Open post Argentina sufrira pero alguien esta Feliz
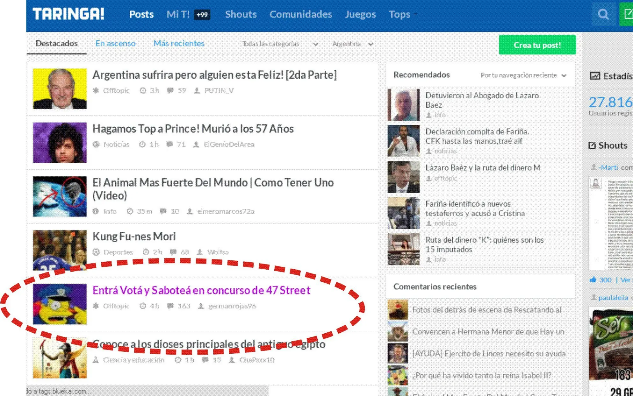This screenshot has width=633, height=396. pos(214,75)
